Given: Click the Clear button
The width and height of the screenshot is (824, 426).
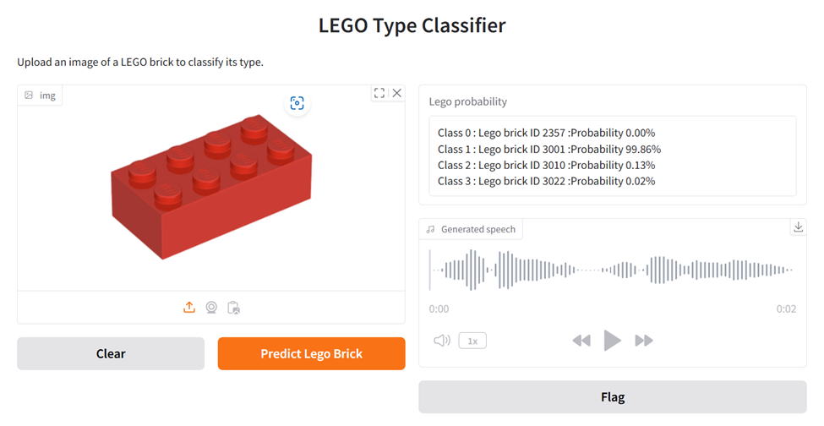Looking at the screenshot, I should [x=111, y=353].
